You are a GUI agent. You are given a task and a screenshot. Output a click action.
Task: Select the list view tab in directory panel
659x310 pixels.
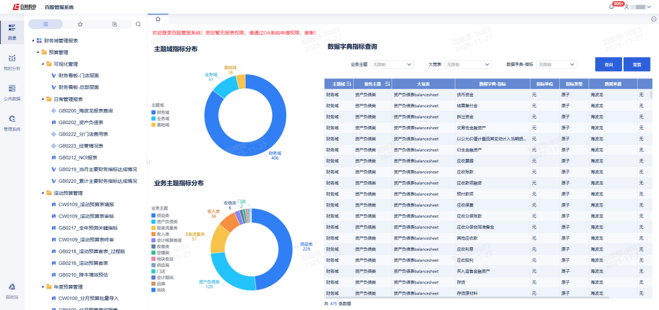[46, 24]
